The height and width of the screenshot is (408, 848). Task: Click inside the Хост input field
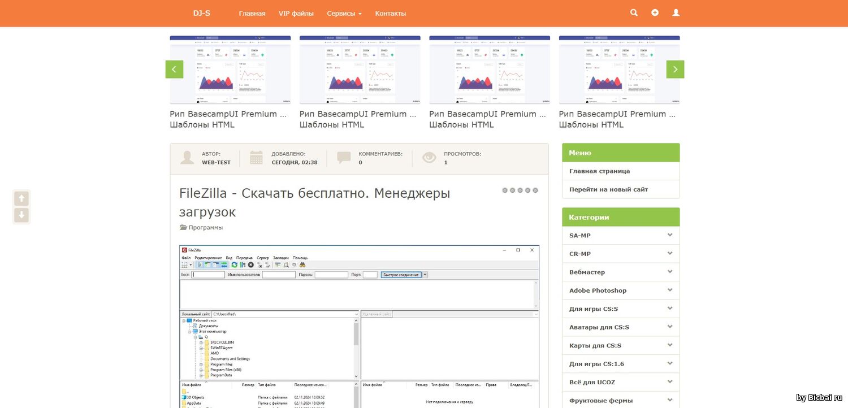point(208,274)
